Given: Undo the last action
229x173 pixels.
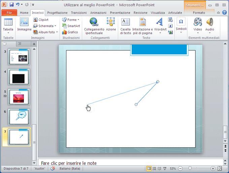Looking at the screenshot, I should click(18, 5).
